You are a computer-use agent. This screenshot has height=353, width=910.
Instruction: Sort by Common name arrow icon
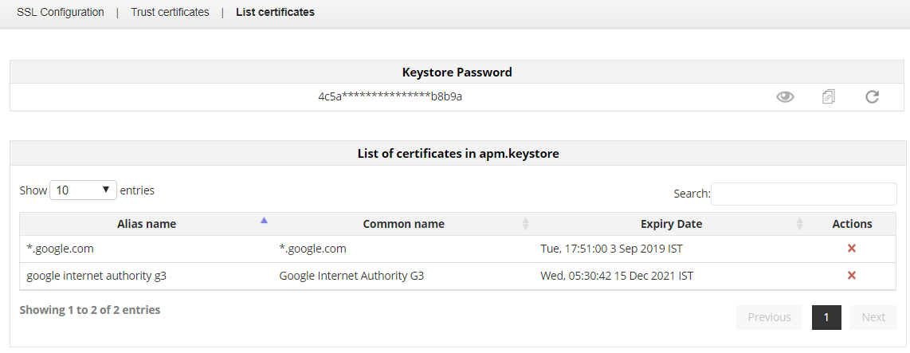(x=525, y=224)
